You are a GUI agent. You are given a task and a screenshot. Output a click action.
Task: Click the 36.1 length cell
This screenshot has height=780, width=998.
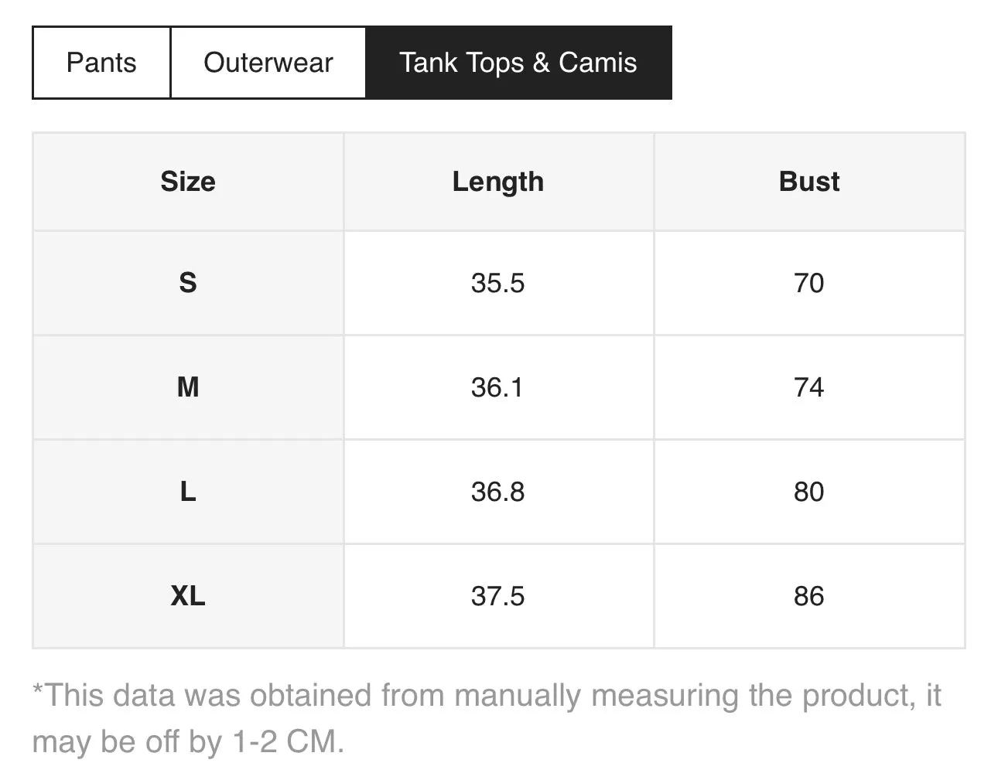click(x=498, y=387)
